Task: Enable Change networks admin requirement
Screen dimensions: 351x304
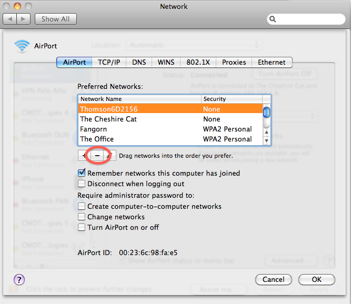Action: [x=82, y=217]
